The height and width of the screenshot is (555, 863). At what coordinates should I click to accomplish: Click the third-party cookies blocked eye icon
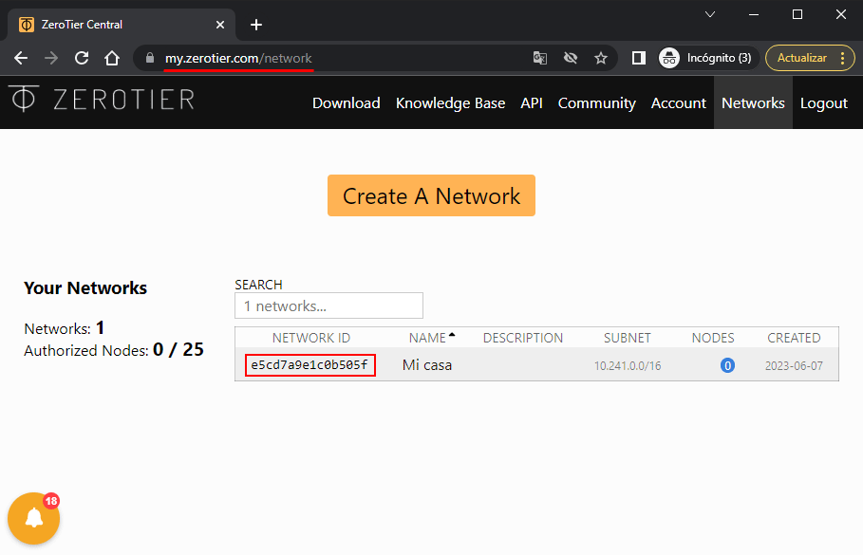tap(571, 58)
